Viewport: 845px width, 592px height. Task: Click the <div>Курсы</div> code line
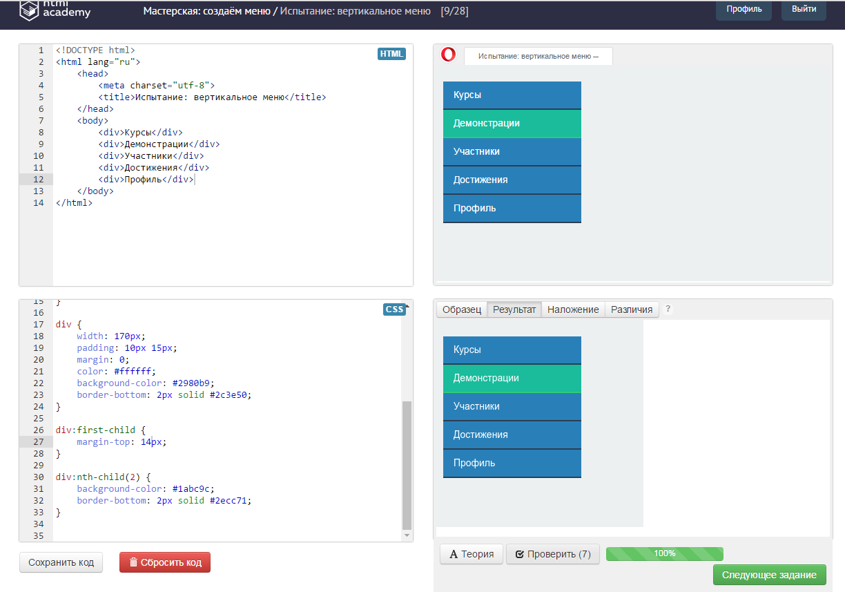click(x=140, y=133)
